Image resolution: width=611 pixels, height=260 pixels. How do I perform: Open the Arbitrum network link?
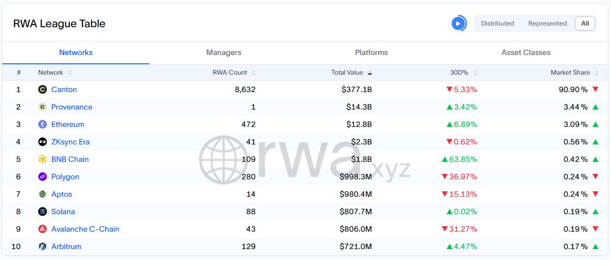[66, 246]
